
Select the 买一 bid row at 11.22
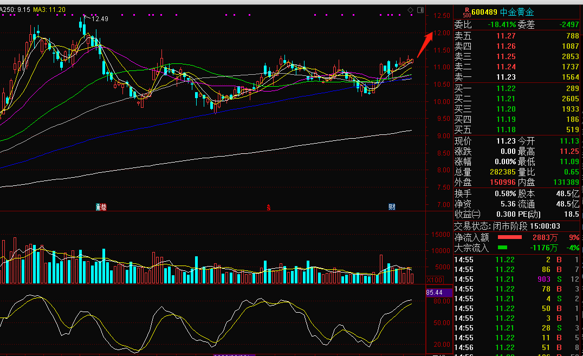coord(517,88)
